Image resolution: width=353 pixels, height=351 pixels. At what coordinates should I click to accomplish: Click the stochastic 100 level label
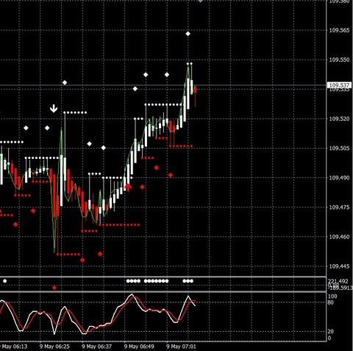332,297
